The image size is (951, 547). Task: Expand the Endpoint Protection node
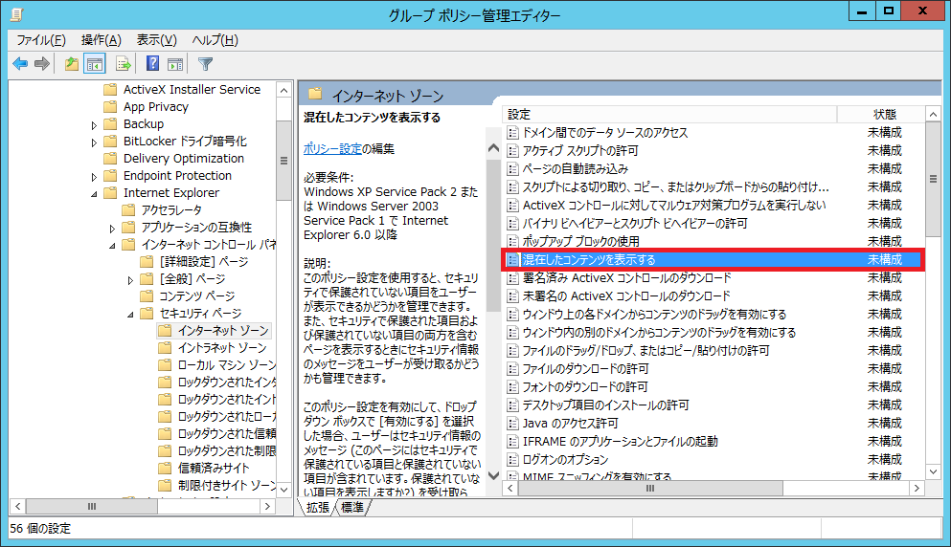[94, 178]
